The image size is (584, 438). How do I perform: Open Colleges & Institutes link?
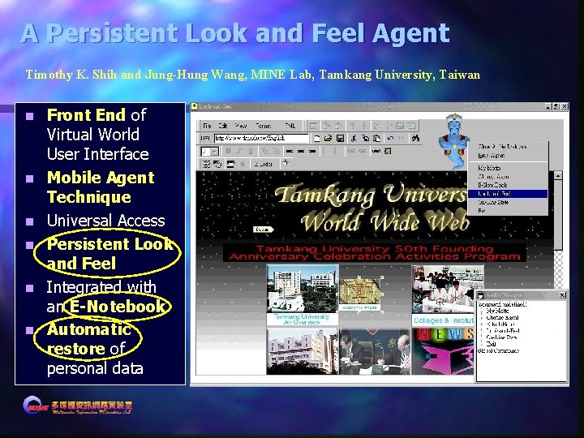pos(443,320)
